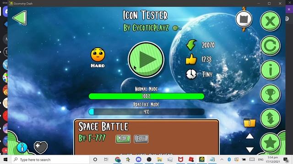The width and height of the screenshot is (293, 164).
Task: Click the Practice Mode progress bar
Action: (x=146, y=112)
